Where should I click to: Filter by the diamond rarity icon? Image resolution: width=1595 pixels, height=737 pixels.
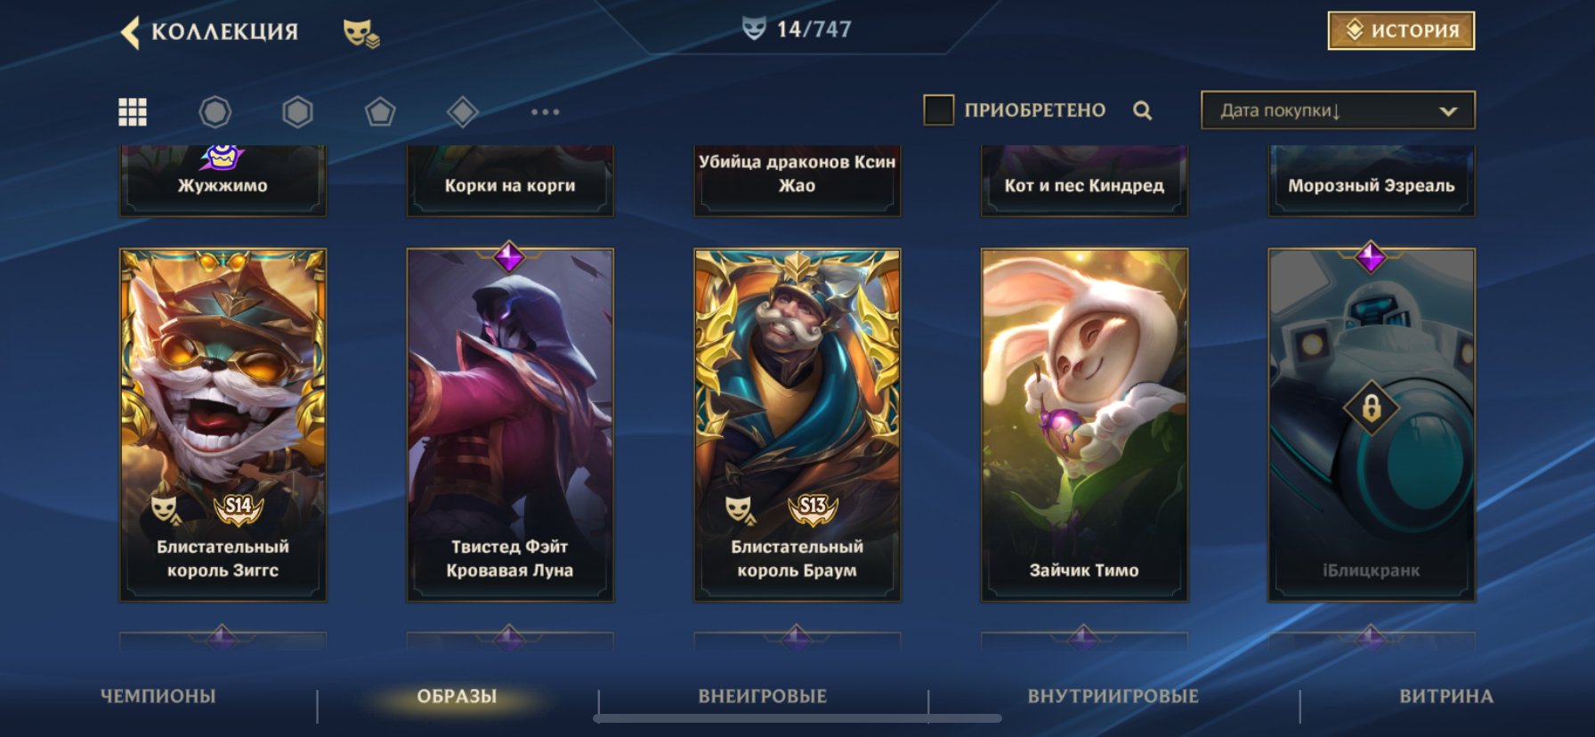pyautogui.click(x=462, y=111)
